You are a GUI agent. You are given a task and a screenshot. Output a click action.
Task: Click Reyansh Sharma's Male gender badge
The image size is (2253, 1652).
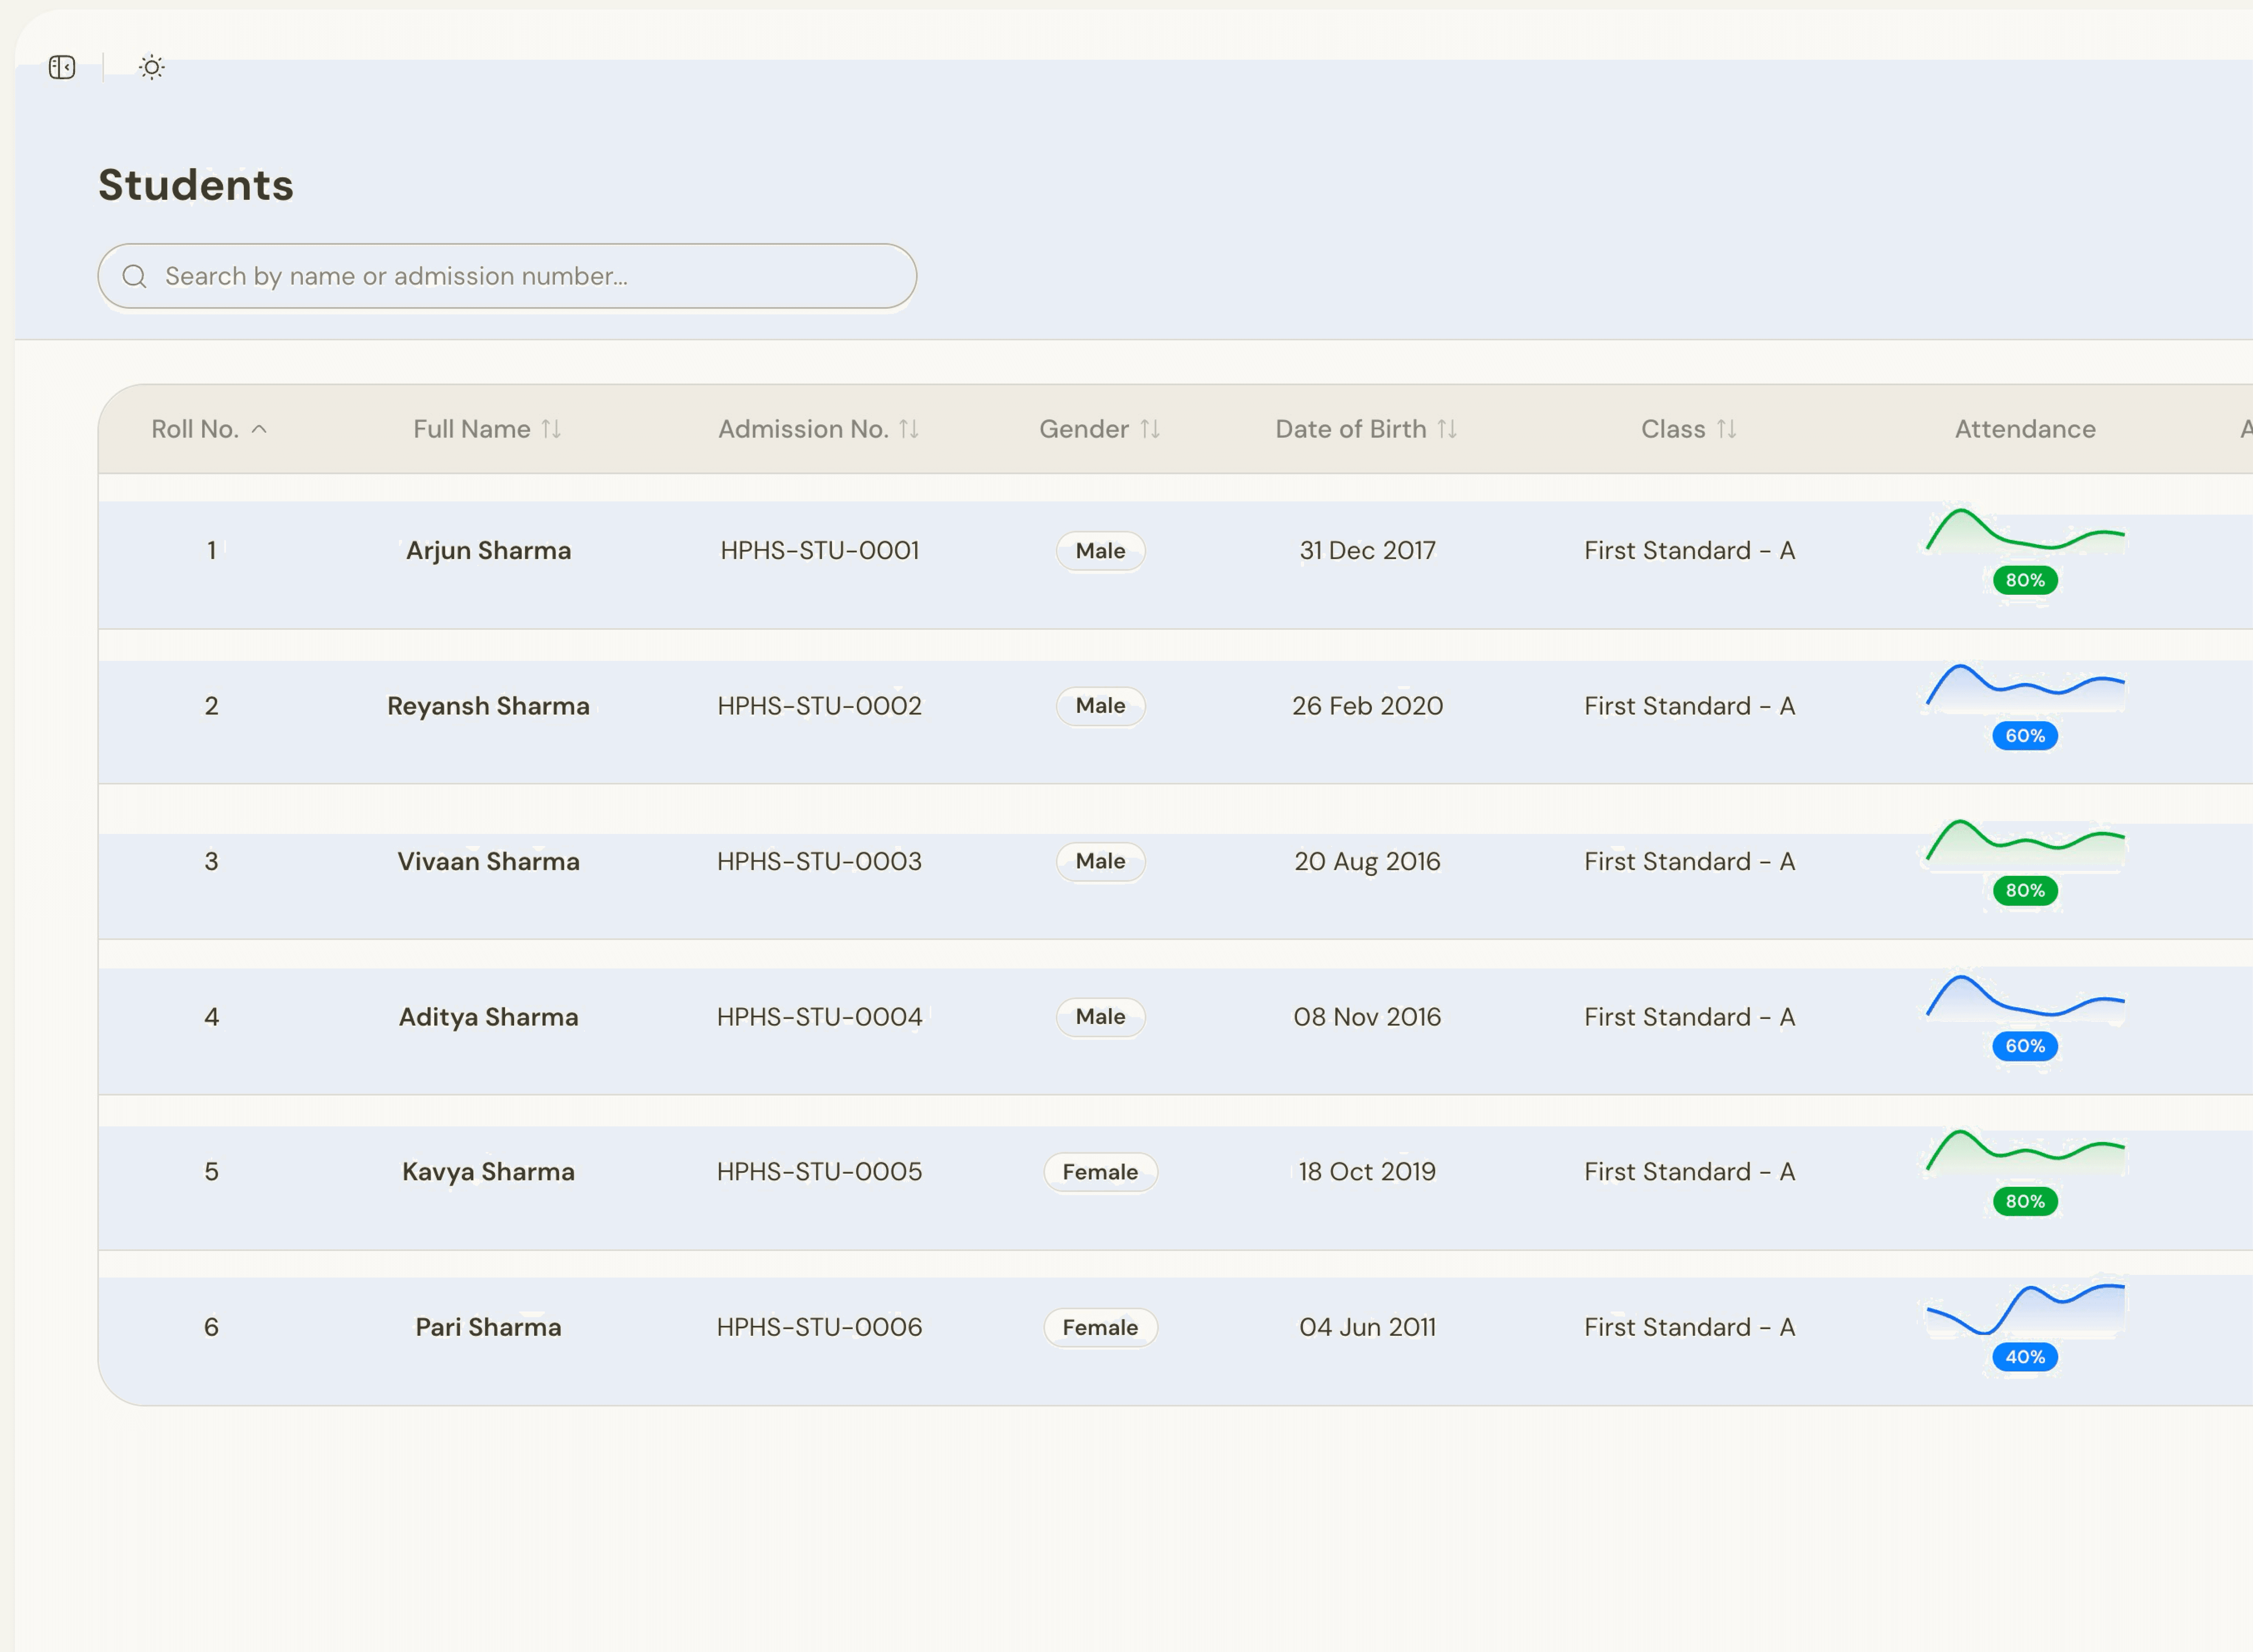pos(1100,706)
